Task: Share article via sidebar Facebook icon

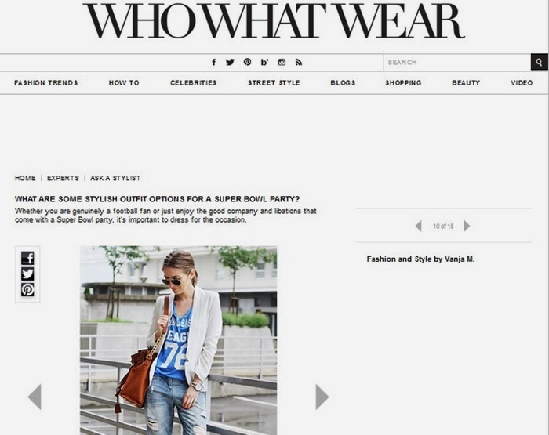Action: click(x=27, y=258)
